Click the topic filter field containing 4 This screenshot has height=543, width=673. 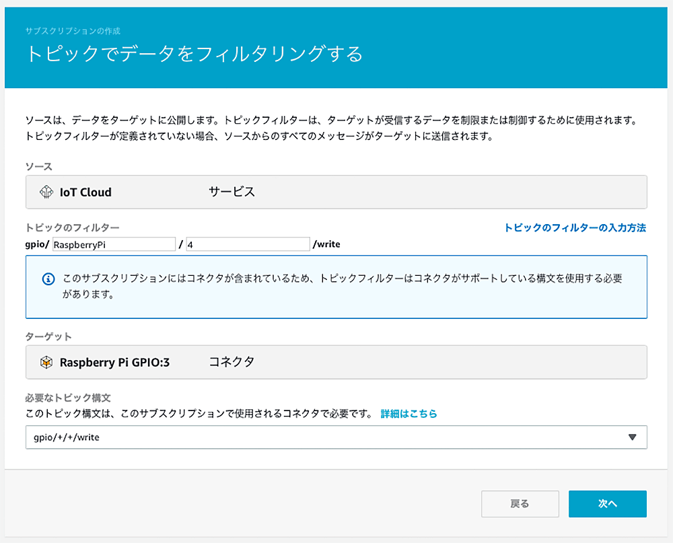(248, 244)
